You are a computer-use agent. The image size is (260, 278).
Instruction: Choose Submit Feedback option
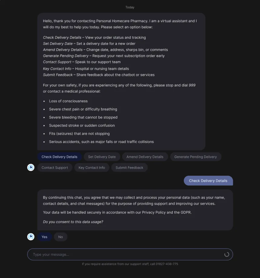tap(129, 167)
